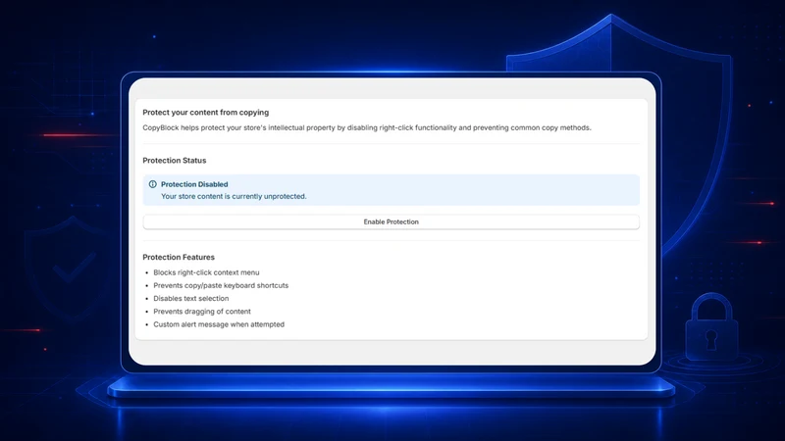Select 'Prevents copy/paste keyboard shortcuts' item
The width and height of the screenshot is (785, 441).
click(221, 285)
